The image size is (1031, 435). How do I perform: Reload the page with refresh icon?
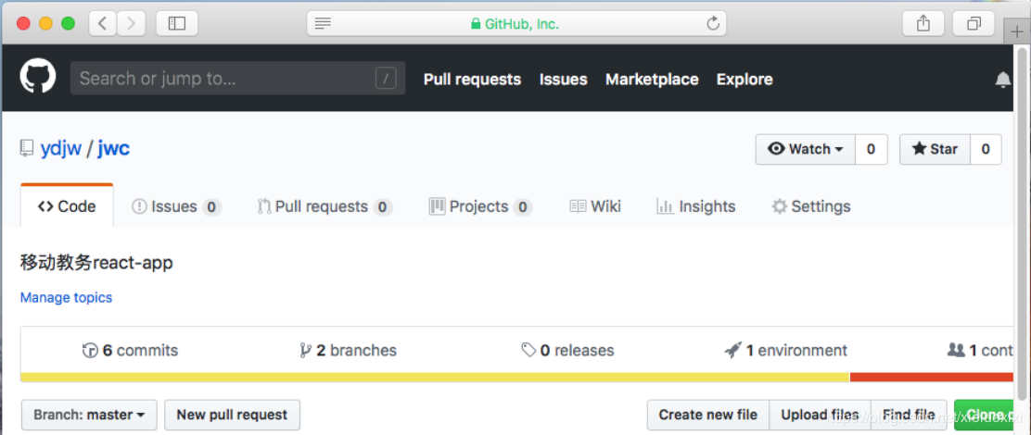713,23
